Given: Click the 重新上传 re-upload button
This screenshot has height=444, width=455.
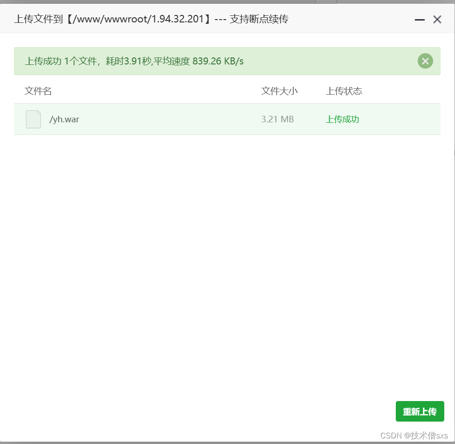Looking at the screenshot, I should click(420, 411).
